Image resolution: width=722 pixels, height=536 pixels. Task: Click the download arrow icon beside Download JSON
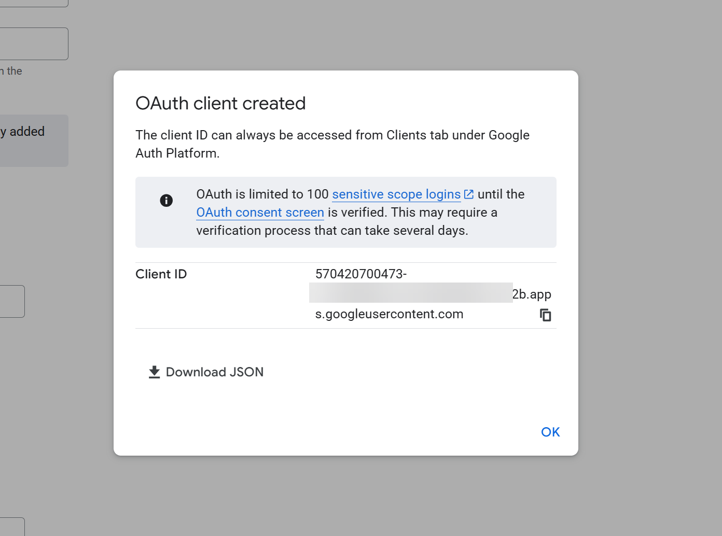[x=154, y=372]
